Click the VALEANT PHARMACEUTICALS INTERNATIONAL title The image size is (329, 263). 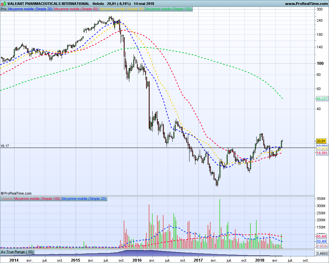(48, 4)
